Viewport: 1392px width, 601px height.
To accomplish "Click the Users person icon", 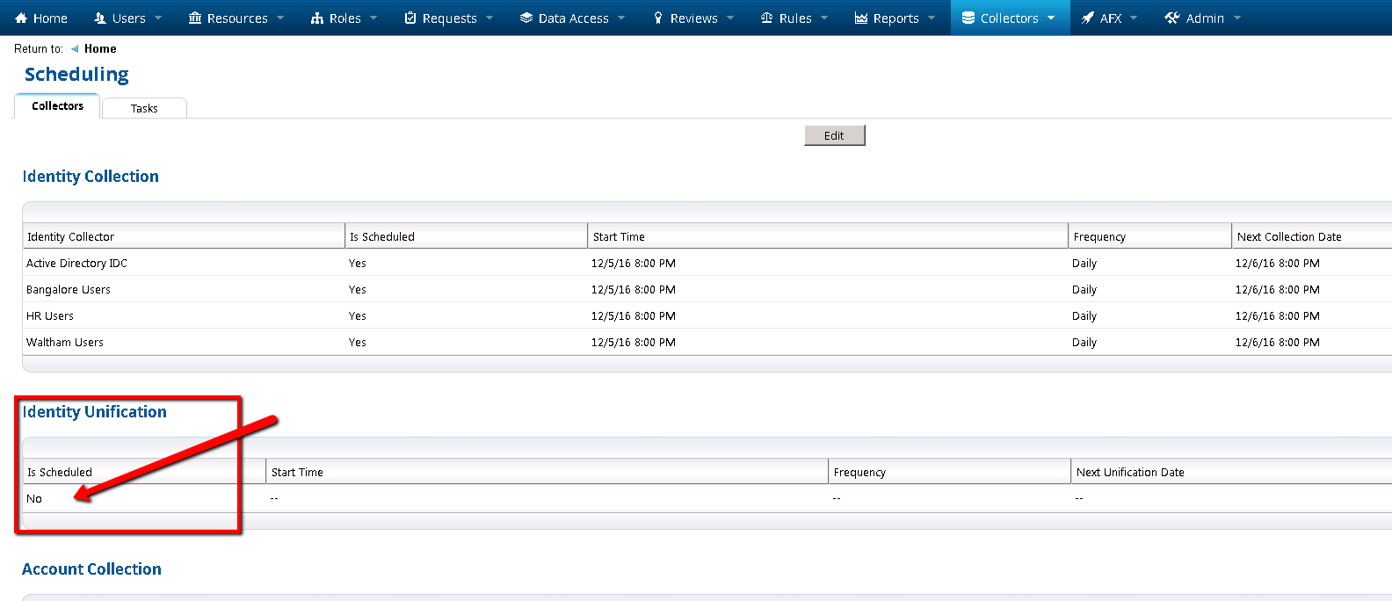I will coord(100,18).
